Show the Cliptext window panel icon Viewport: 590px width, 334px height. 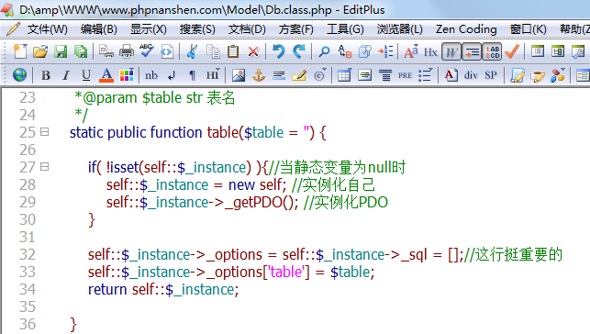click(x=558, y=51)
